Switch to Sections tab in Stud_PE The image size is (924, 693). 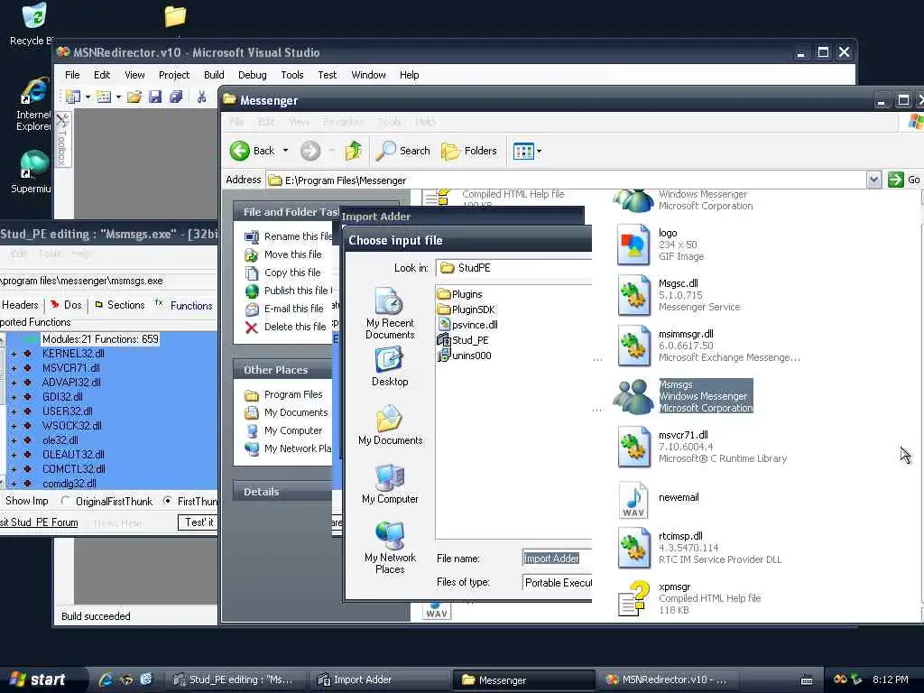tap(120, 305)
